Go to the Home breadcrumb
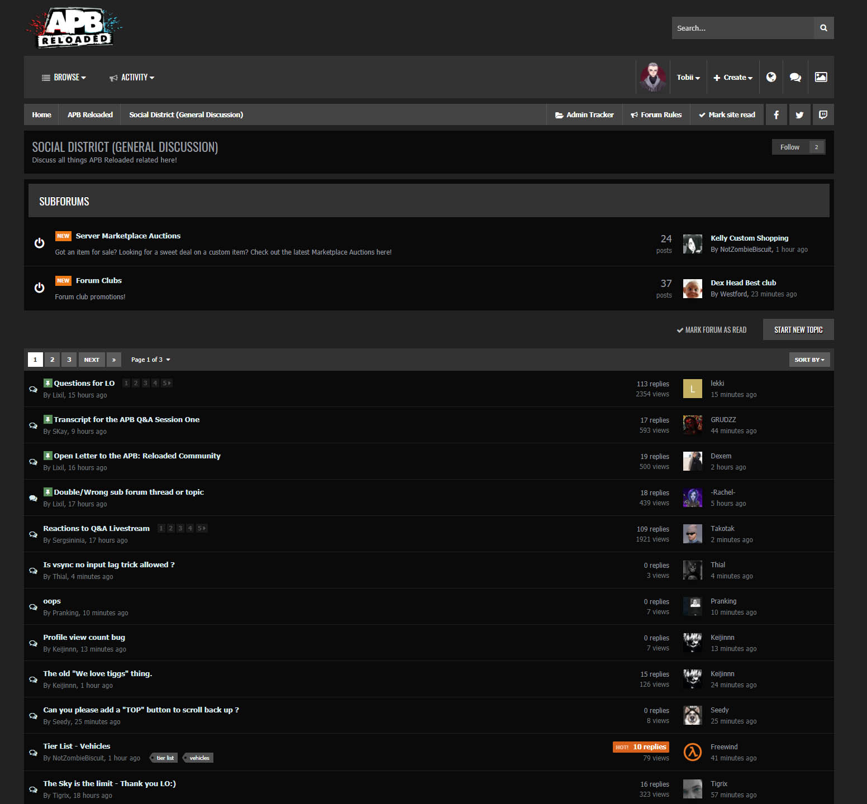 [41, 114]
